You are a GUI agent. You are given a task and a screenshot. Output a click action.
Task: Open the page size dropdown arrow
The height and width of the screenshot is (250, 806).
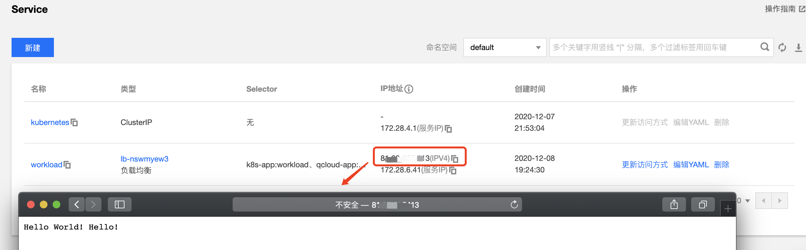point(748,201)
